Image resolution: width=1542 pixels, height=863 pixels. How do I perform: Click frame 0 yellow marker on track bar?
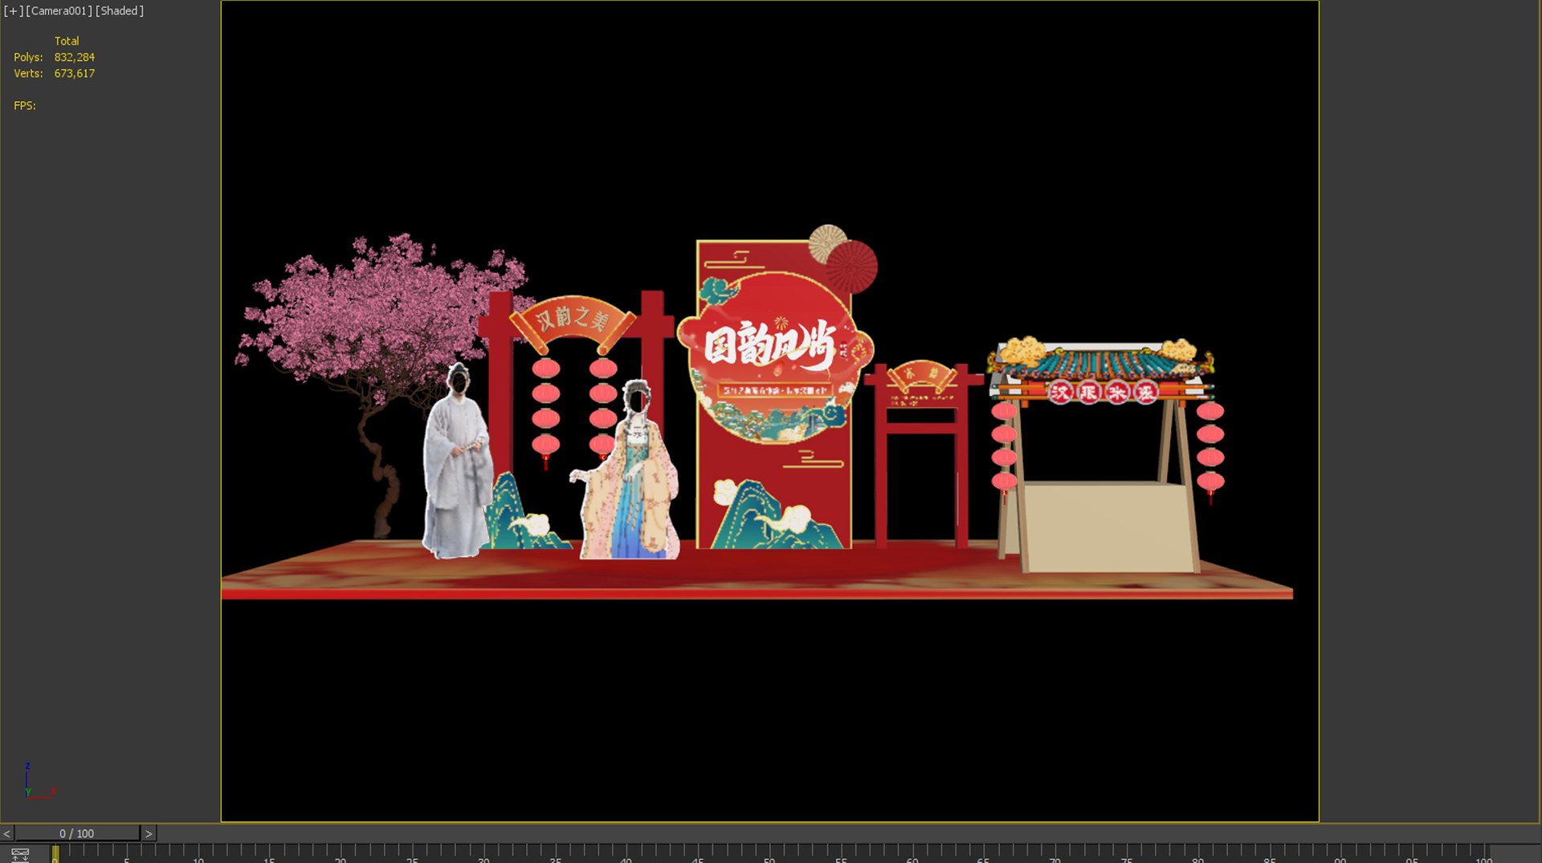point(55,854)
